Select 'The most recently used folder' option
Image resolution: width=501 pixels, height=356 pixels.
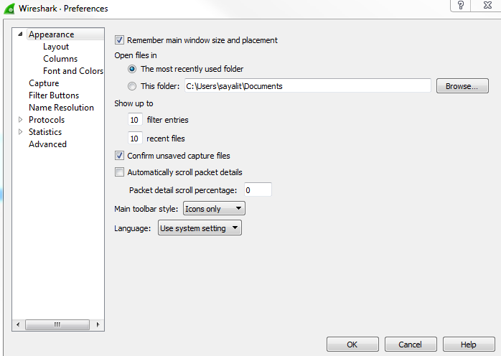pyautogui.click(x=132, y=70)
